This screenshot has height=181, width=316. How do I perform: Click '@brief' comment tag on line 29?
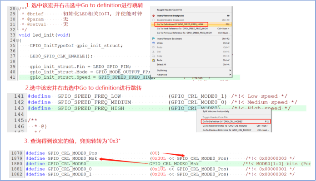pos(35,14)
